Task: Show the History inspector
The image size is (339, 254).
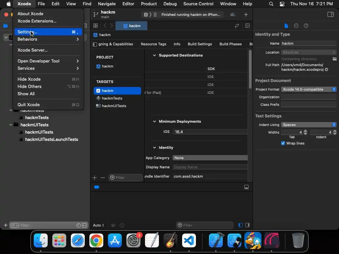Action: (x=296, y=26)
